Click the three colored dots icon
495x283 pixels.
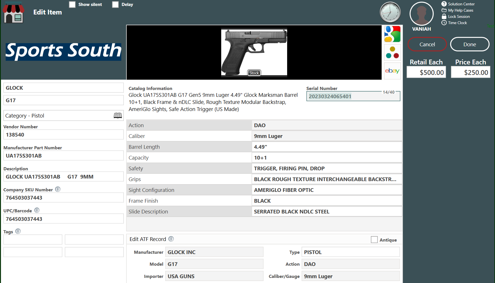click(x=392, y=52)
